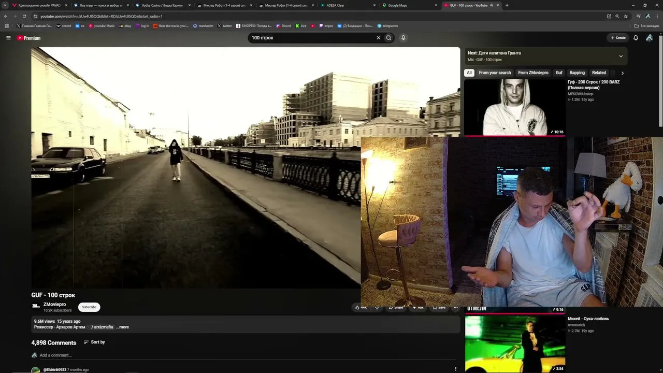
Task: Open youtube Music bookmark
Action: [x=102, y=26]
